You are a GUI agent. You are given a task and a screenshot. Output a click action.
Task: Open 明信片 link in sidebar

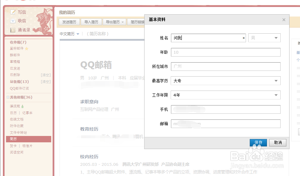click(x=27, y=146)
